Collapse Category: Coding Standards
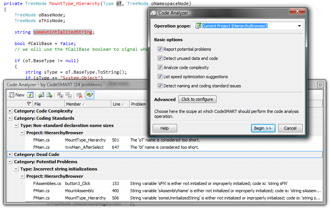This screenshot has width=331, height=209. click(x=10, y=118)
